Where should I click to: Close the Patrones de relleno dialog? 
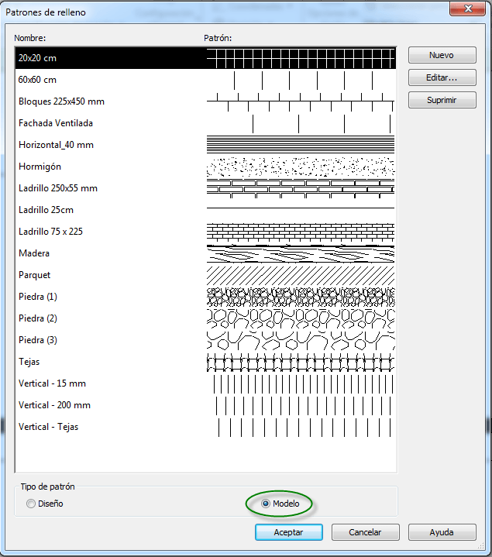467,9
